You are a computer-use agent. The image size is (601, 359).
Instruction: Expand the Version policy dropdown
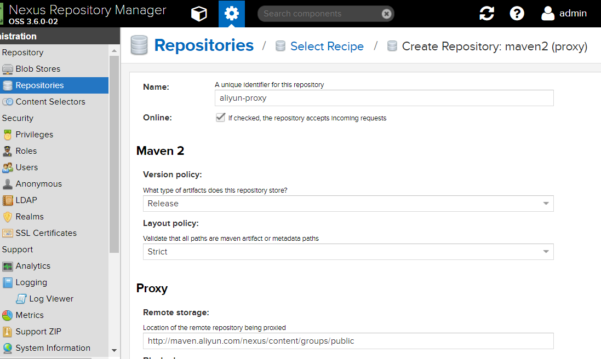546,204
